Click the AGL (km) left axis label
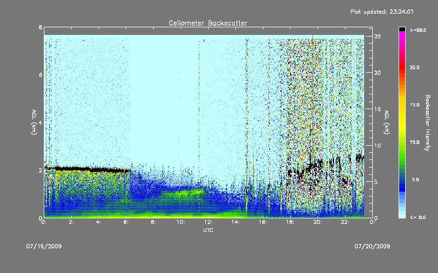The width and height of the screenshot is (438, 273). coord(34,122)
